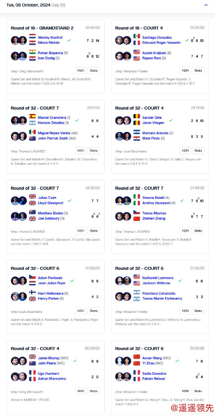
Task: Click Italy flag beside Simone Bolelli
Action: [137, 197]
